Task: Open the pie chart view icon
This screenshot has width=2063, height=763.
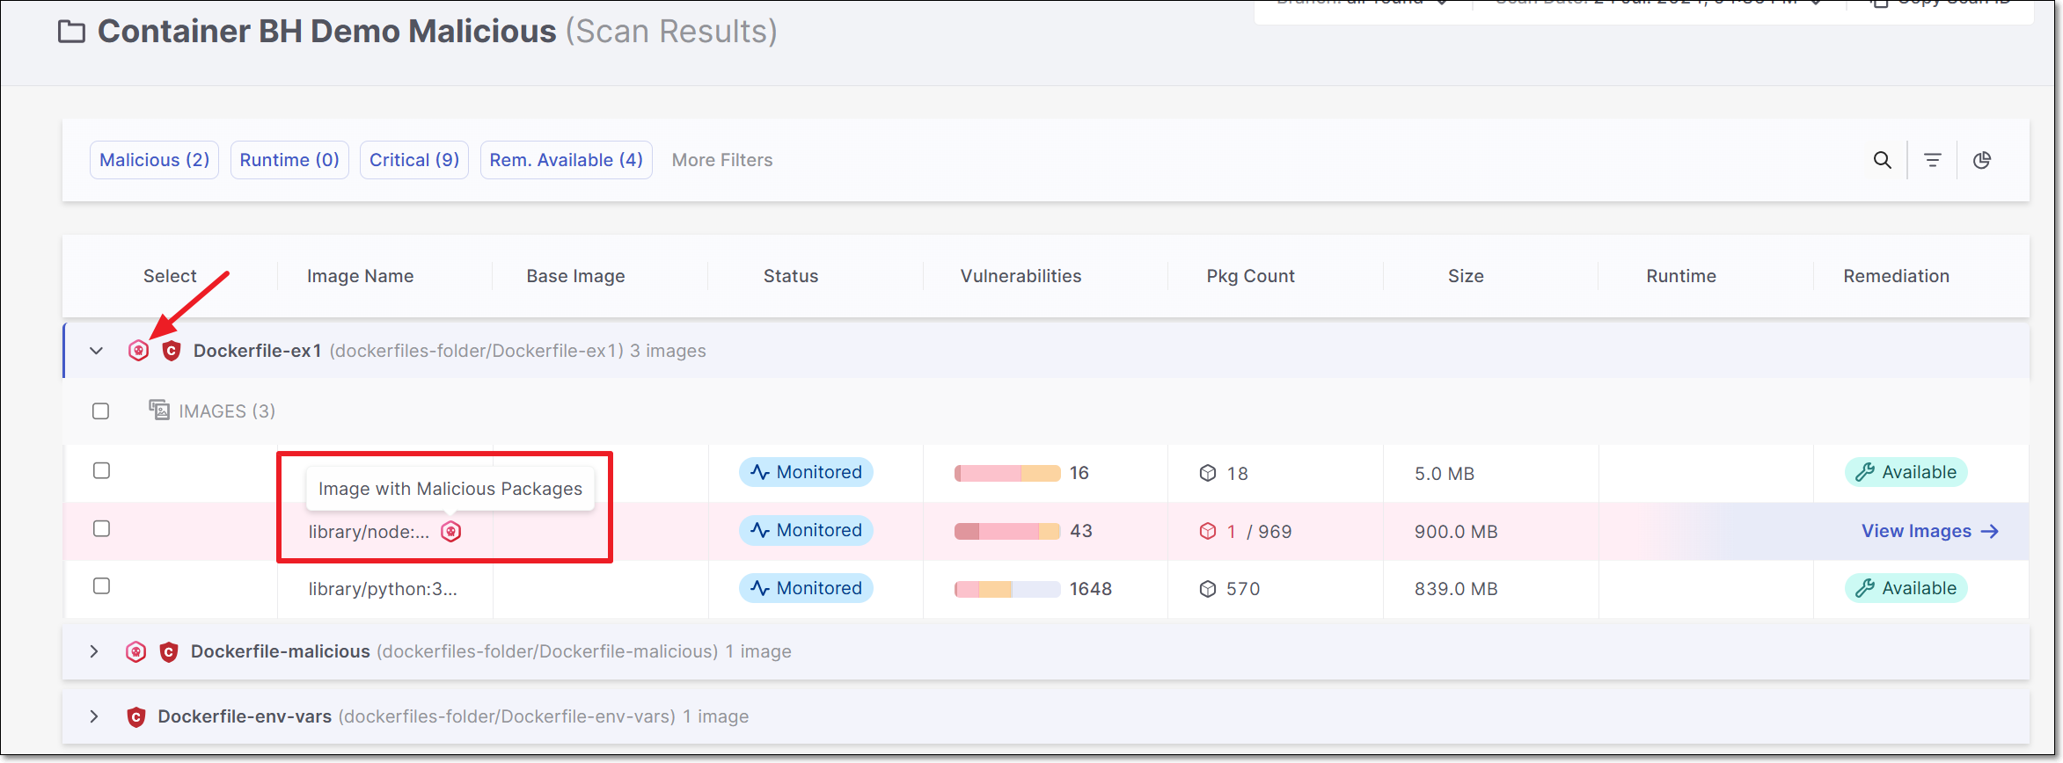Action: point(1981,160)
